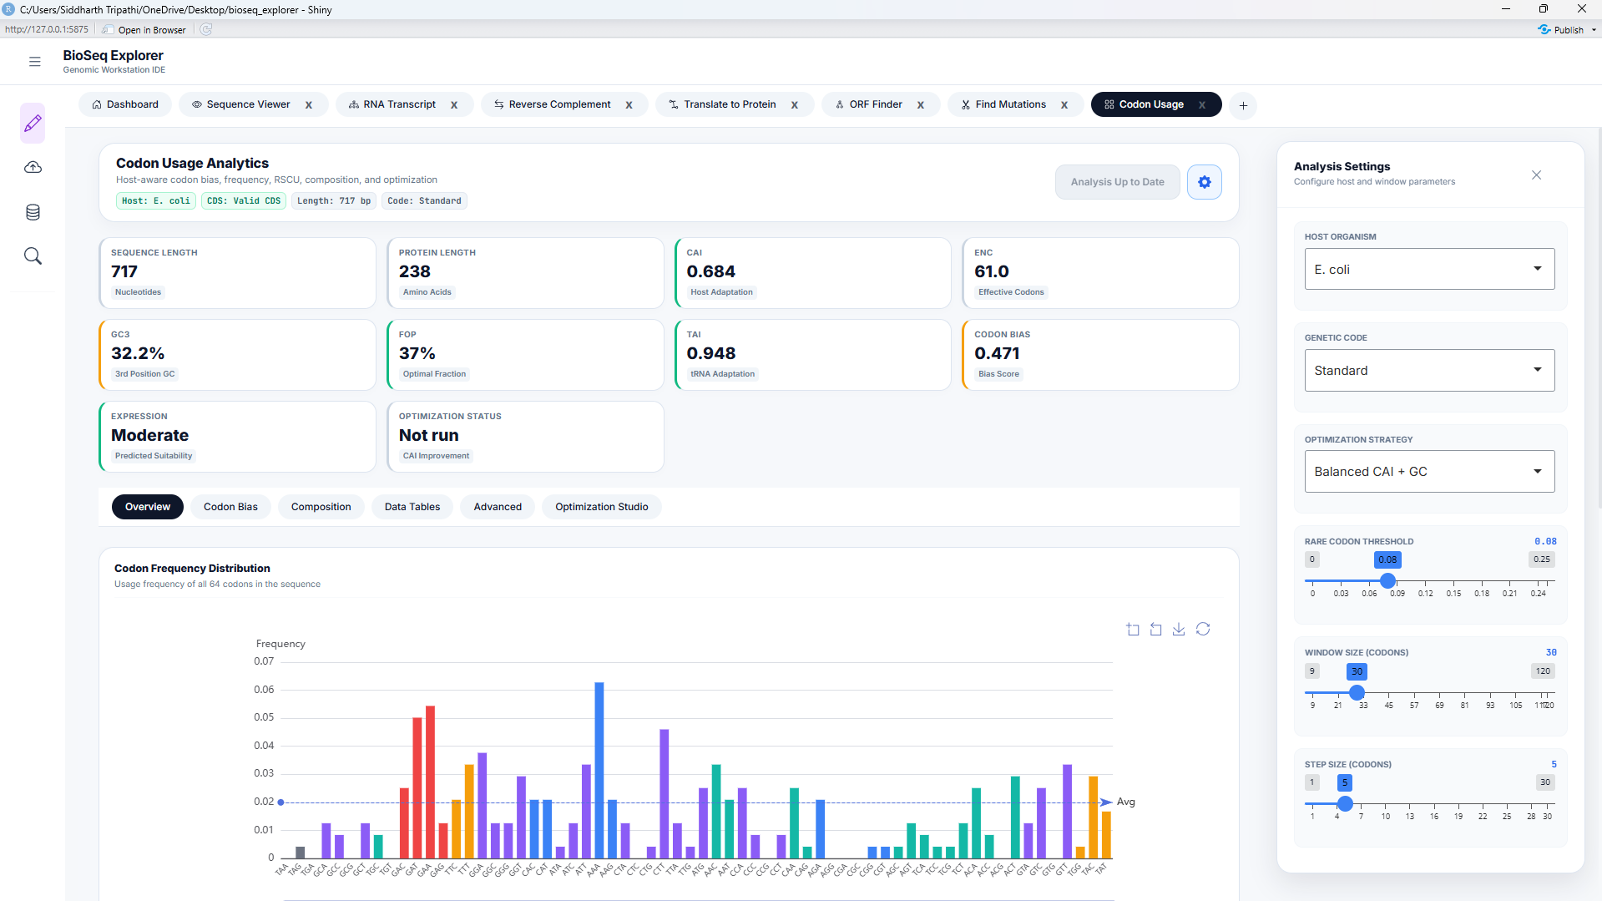Click the Optimization Status Not run card
The width and height of the screenshot is (1602, 901).
[525, 437]
